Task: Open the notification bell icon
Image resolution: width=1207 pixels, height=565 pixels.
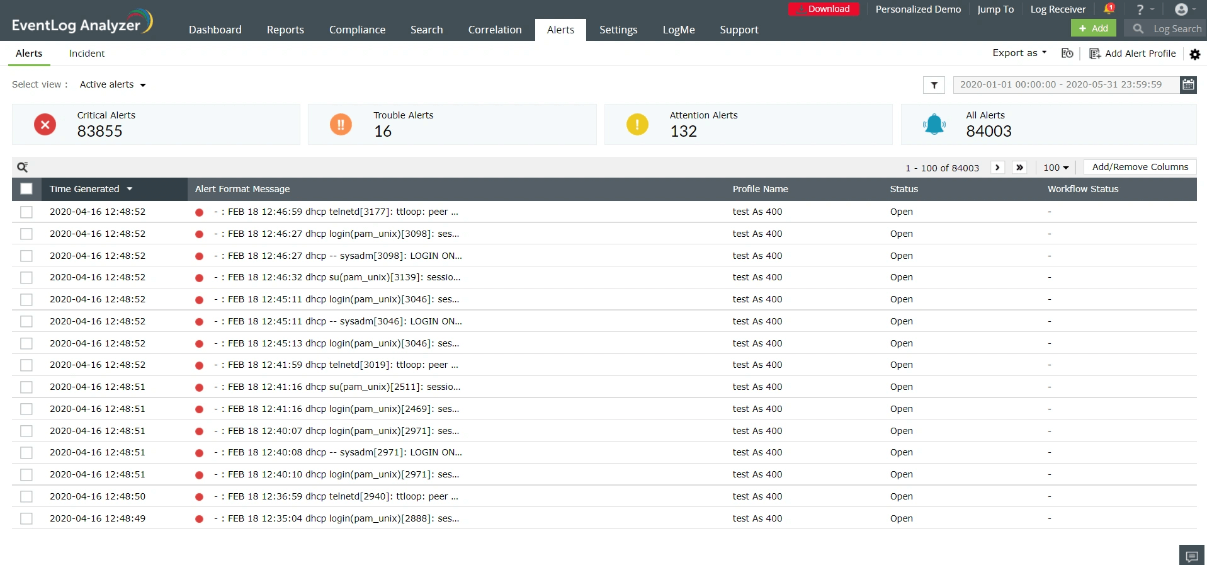Action: (x=1109, y=9)
